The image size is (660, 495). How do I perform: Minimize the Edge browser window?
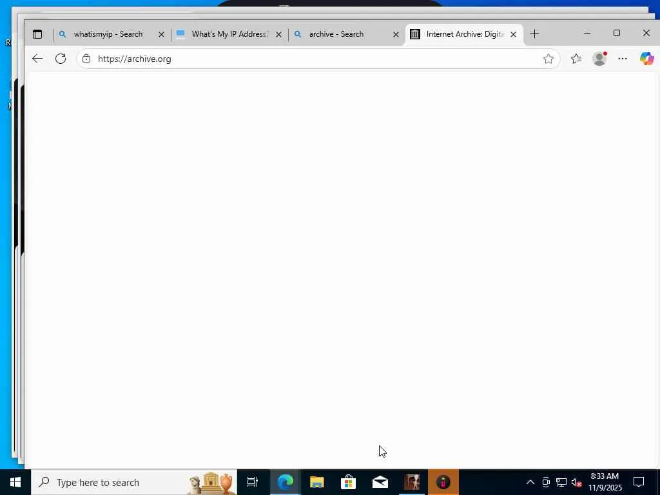[587, 33]
